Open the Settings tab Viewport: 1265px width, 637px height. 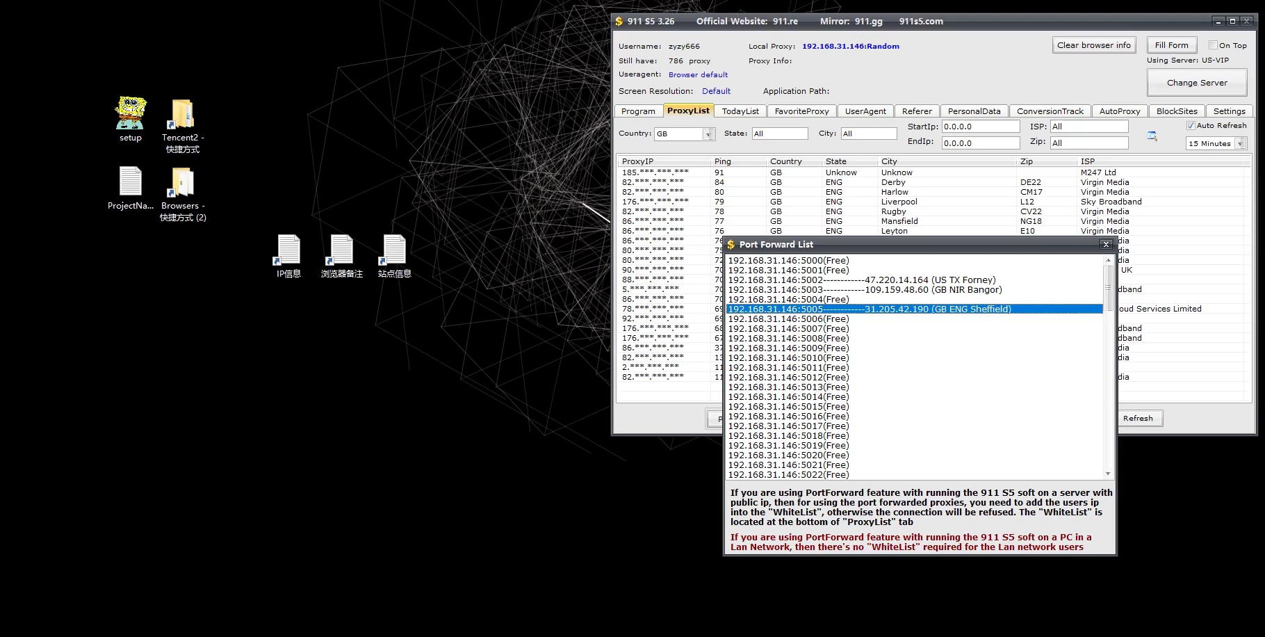pyautogui.click(x=1229, y=111)
